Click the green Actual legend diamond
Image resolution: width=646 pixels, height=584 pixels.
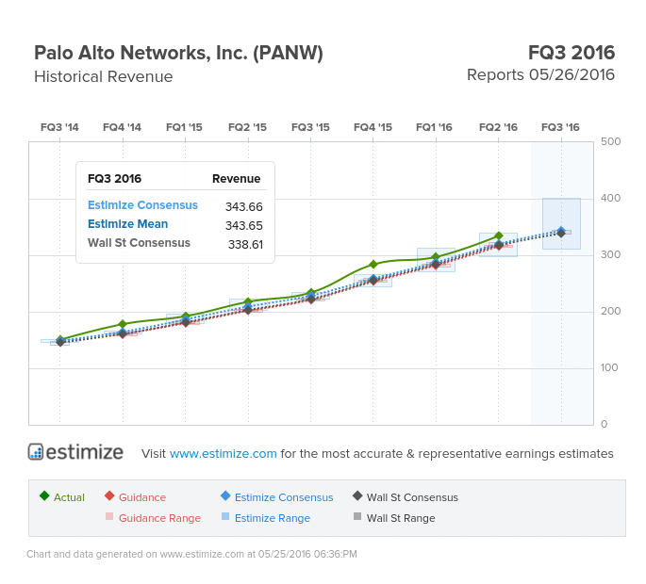click(44, 495)
